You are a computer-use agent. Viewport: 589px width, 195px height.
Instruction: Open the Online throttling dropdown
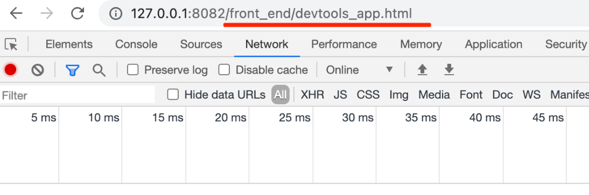tap(360, 70)
